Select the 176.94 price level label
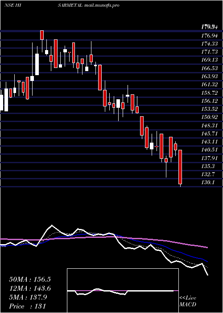Image resolution: width=223 pixels, height=313 pixels. (209, 36)
